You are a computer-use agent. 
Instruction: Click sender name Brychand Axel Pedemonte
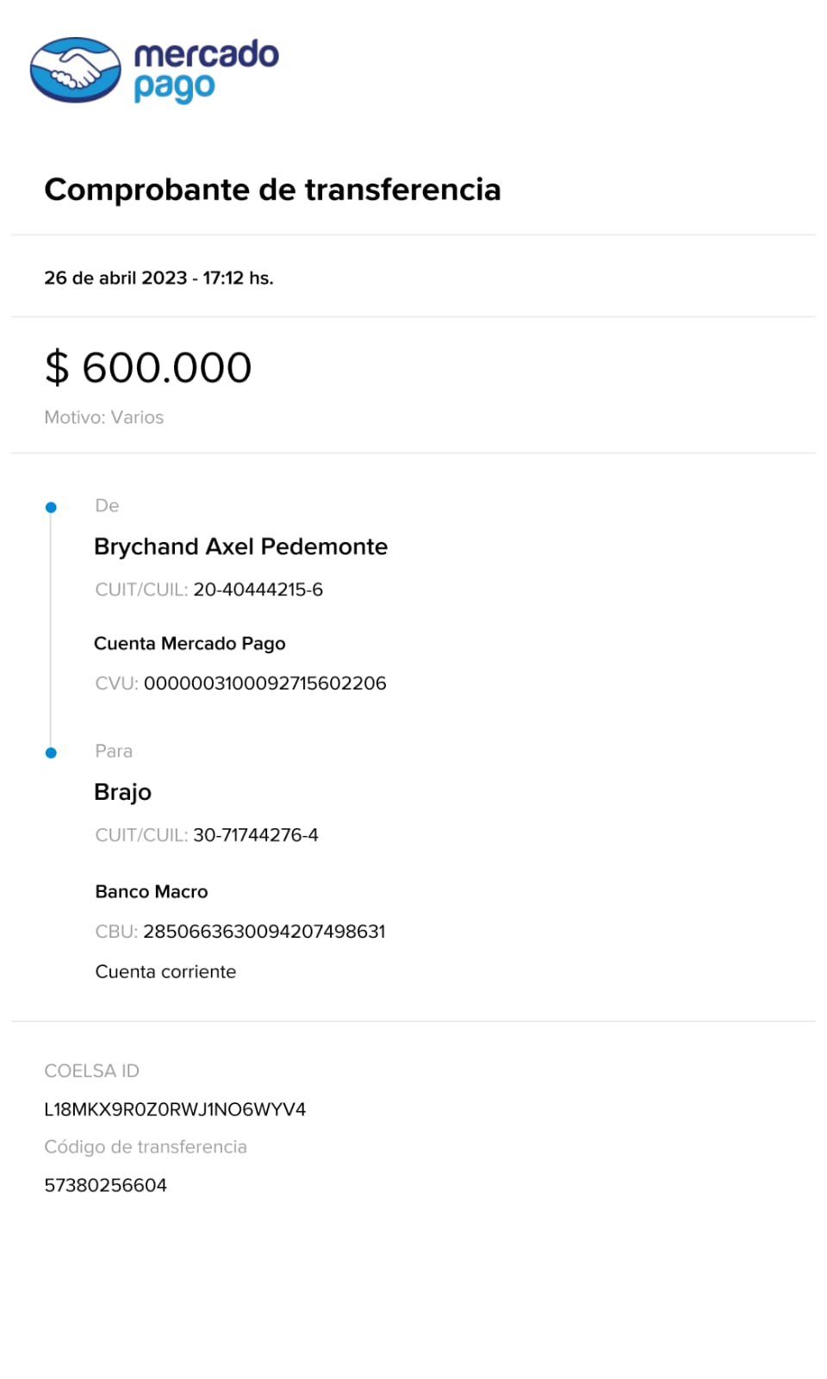click(240, 546)
